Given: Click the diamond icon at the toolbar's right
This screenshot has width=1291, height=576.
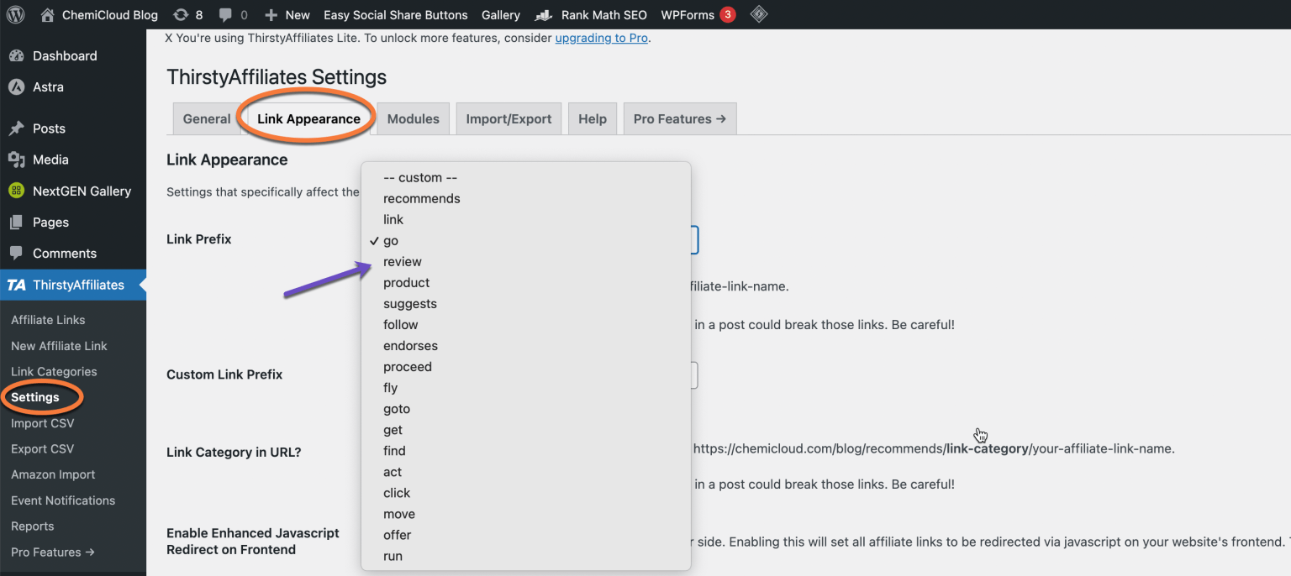Looking at the screenshot, I should coord(757,14).
